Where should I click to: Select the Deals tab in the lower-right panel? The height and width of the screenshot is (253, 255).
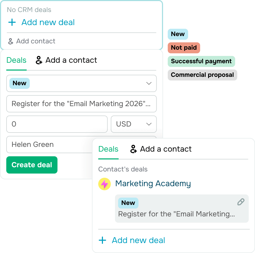[x=108, y=149]
